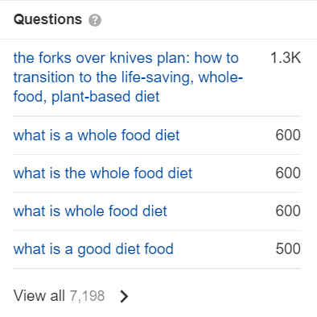Screen dimensions: 317x317
Task: Click the 600 volume for 'a whole food diet'
Action: (288, 135)
